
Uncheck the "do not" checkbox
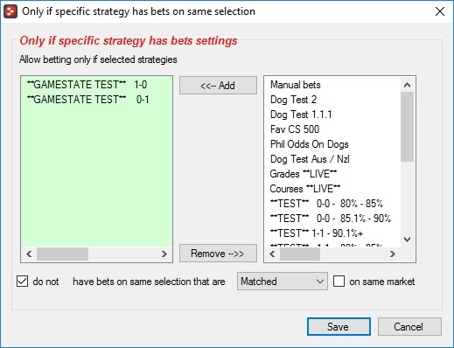click(x=23, y=282)
